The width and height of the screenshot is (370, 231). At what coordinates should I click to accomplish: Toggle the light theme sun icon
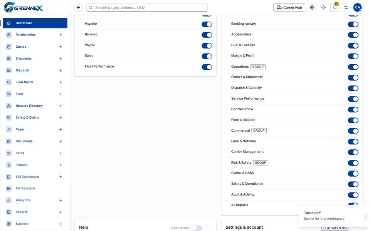pyautogui.click(x=323, y=8)
